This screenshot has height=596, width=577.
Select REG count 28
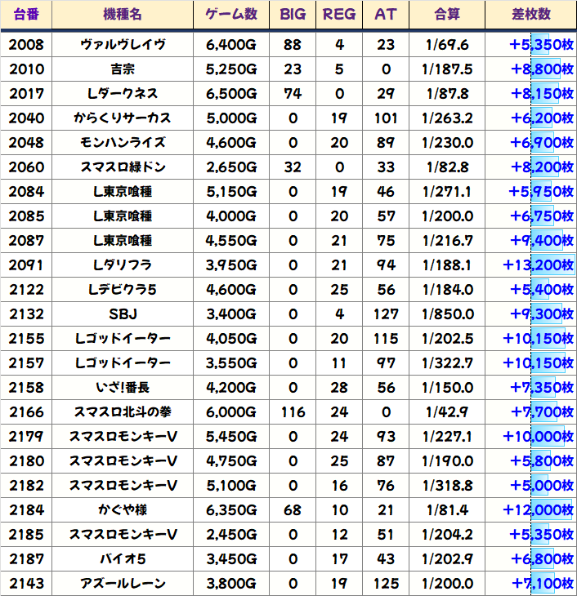(x=339, y=388)
